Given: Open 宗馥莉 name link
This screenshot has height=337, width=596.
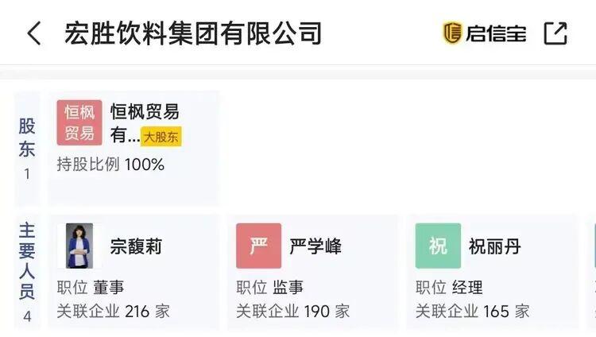Looking at the screenshot, I should point(136,246).
